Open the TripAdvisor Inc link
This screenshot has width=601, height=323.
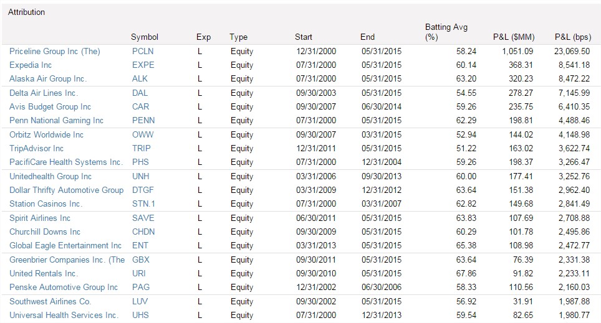tap(36, 148)
